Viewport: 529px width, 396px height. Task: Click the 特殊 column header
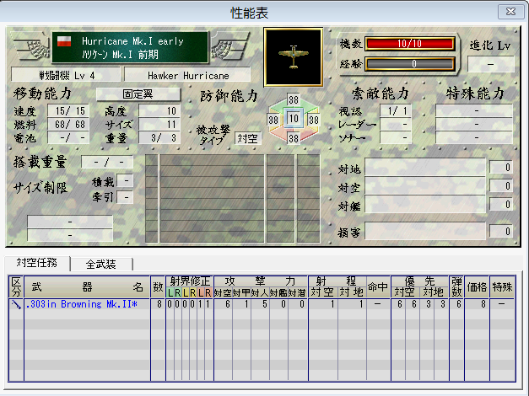click(502, 286)
